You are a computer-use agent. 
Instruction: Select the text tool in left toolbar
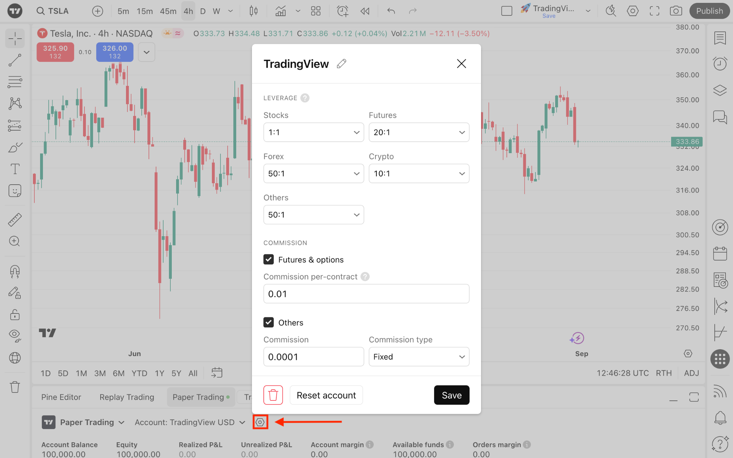pos(15,169)
